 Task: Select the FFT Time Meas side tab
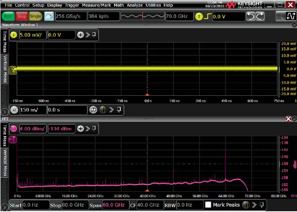5,135
